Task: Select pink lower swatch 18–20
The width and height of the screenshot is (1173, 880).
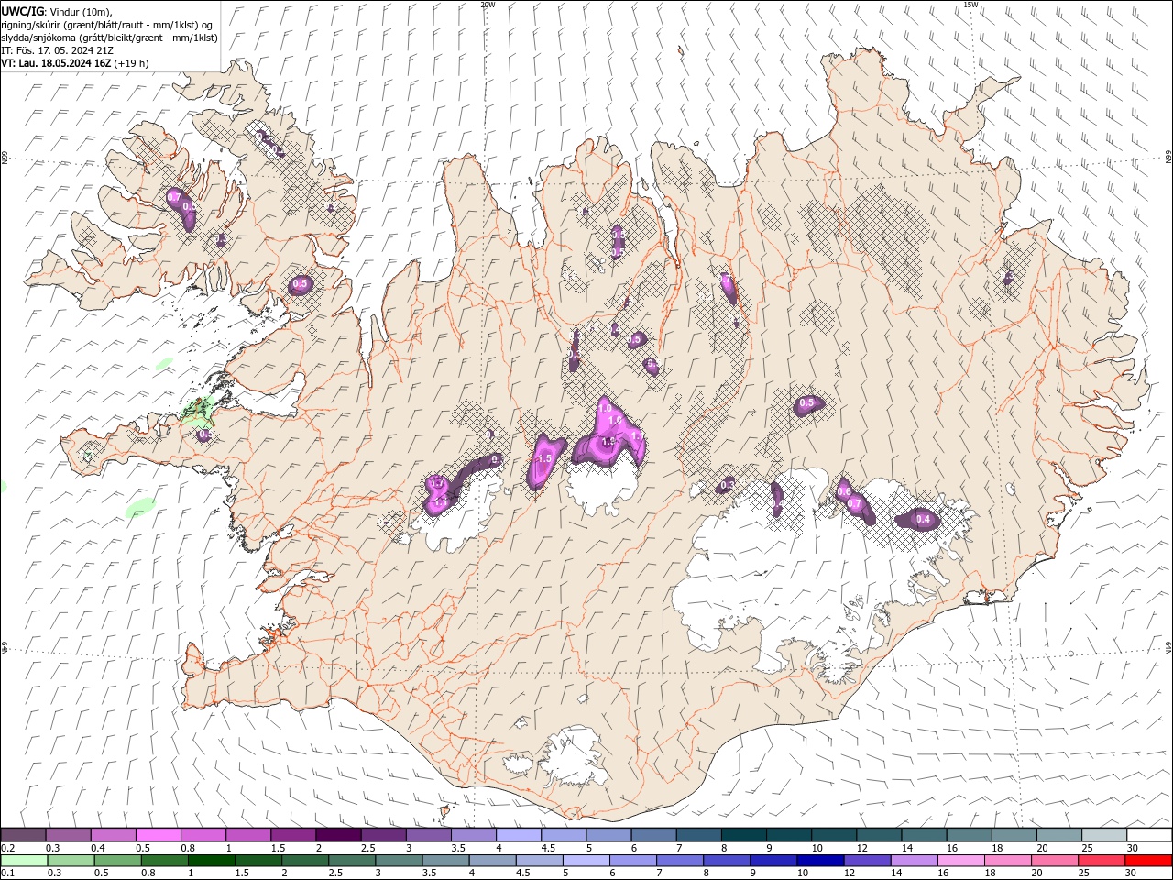Action: (1006, 861)
